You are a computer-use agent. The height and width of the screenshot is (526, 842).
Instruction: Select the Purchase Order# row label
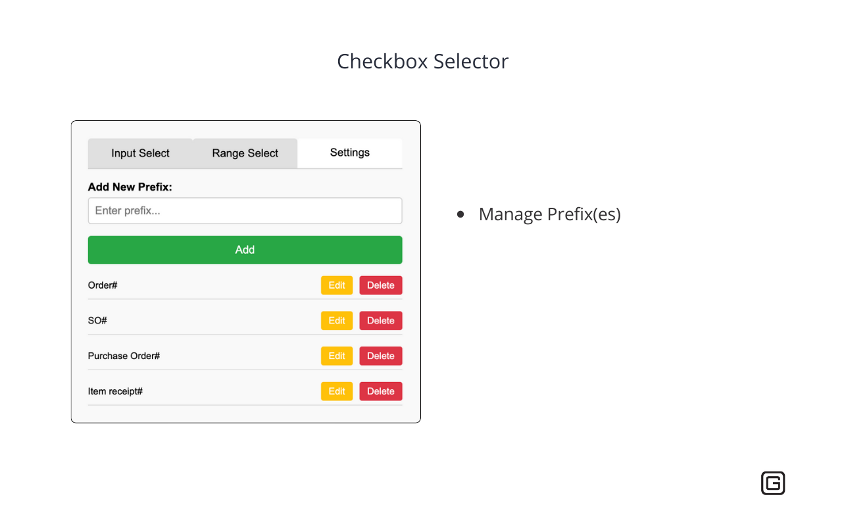(x=124, y=356)
